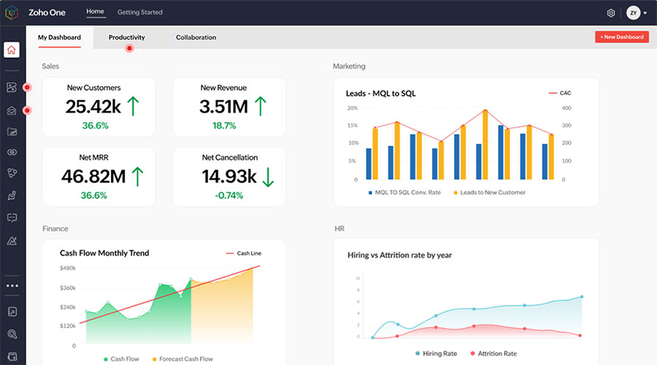Select the connected nodes icon in sidebar
This screenshot has width=657, height=365.
(x=12, y=174)
